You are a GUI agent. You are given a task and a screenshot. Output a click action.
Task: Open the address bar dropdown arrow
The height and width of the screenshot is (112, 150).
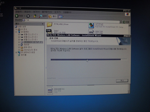[120, 22]
